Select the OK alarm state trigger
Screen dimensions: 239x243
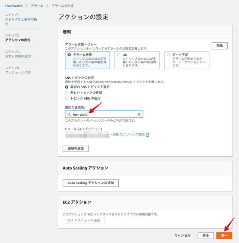coord(119,55)
